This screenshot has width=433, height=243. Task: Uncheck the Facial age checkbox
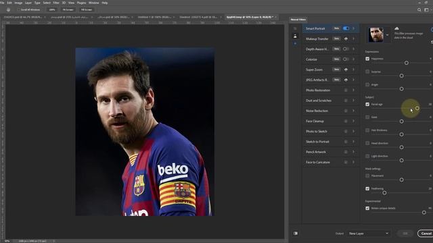367,104
